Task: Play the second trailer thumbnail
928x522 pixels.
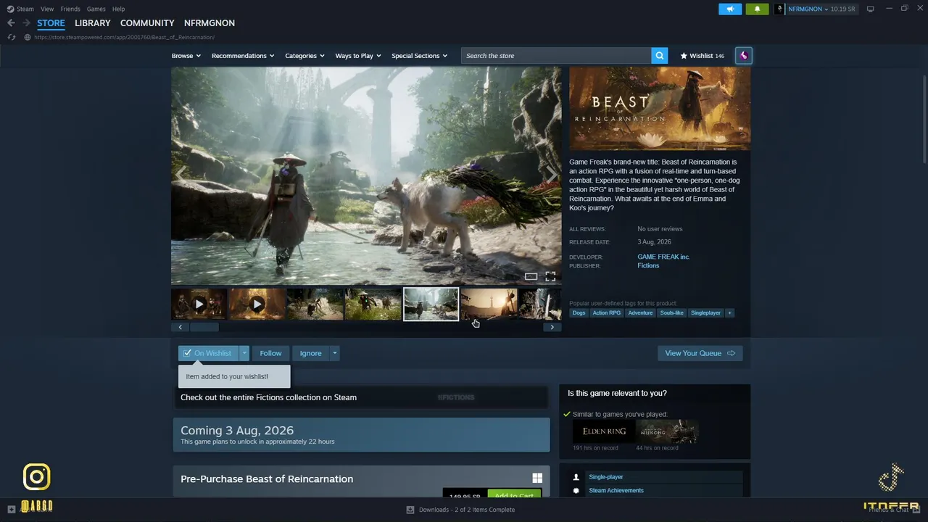Action: point(257,304)
